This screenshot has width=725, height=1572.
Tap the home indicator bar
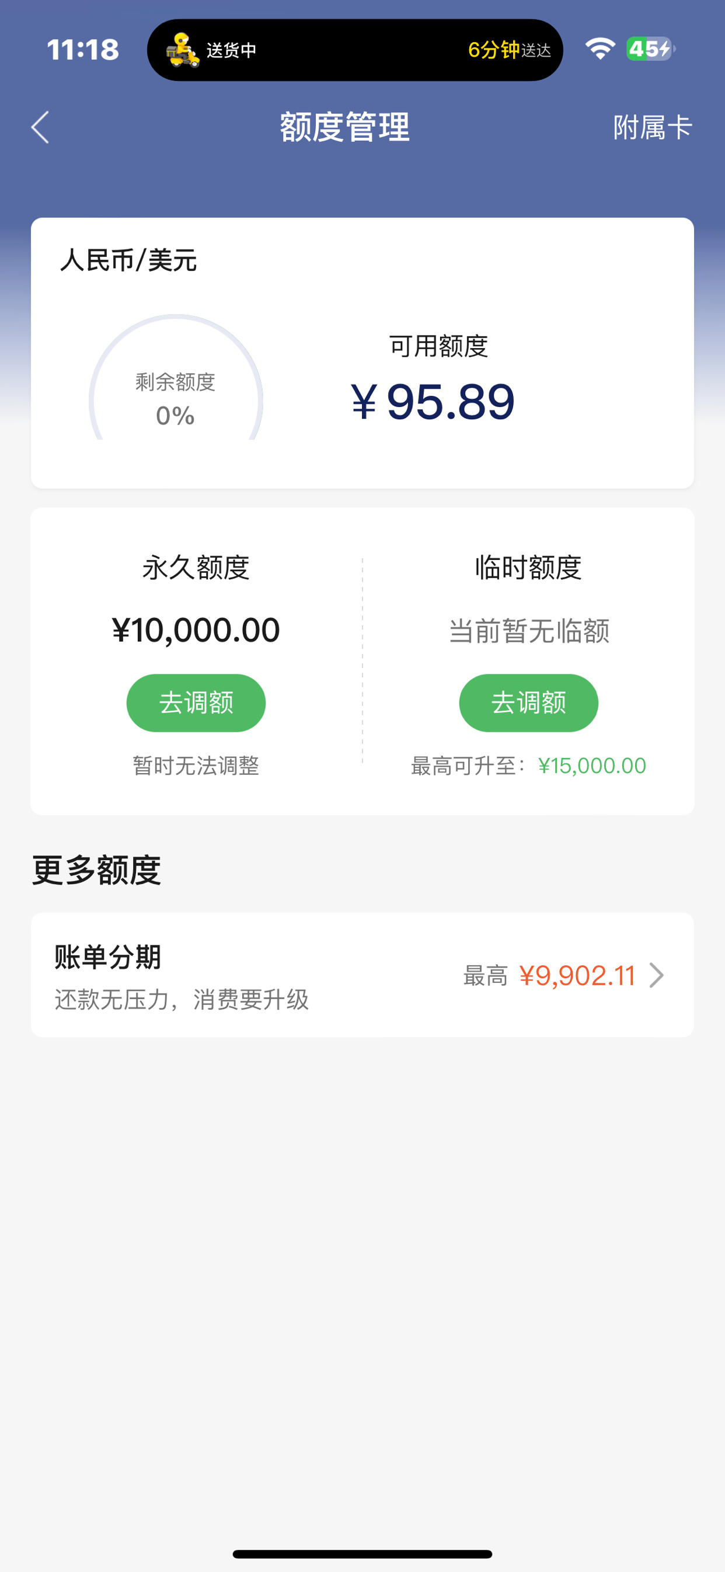(362, 1554)
